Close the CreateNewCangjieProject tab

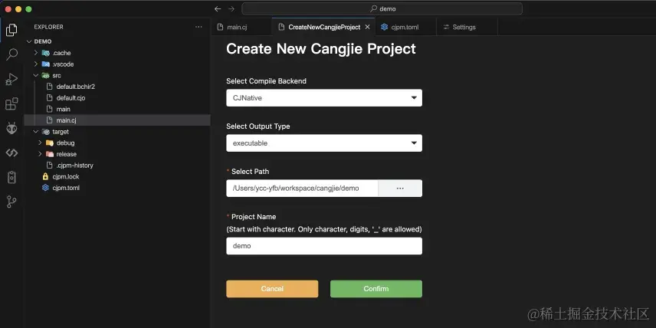[x=367, y=27]
